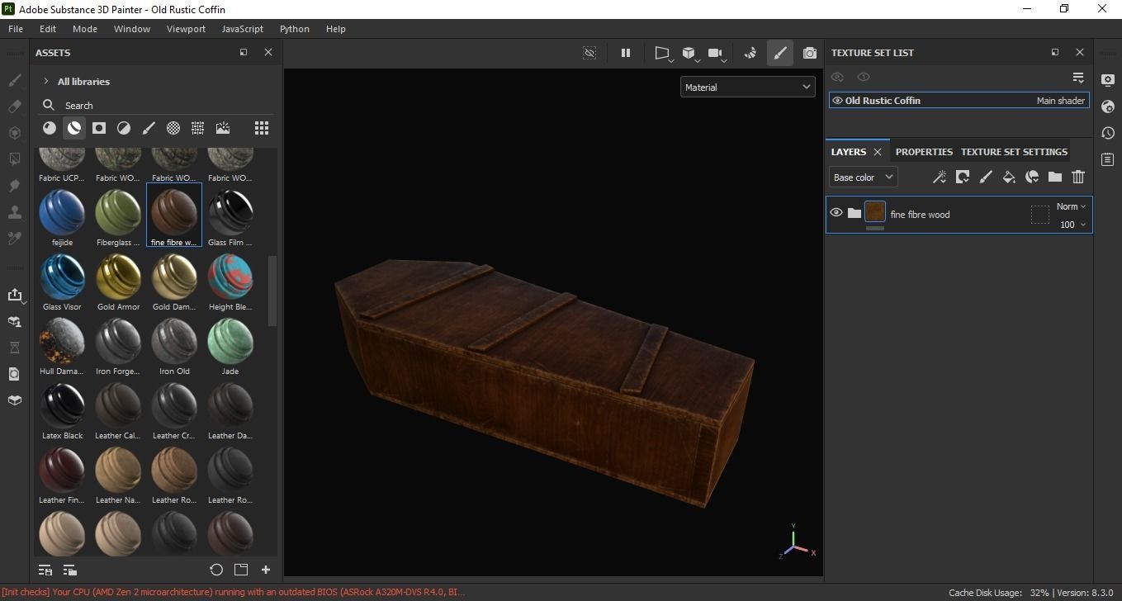This screenshot has width=1122, height=601.
Task: Open the Python menu
Action: pyautogui.click(x=295, y=28)
